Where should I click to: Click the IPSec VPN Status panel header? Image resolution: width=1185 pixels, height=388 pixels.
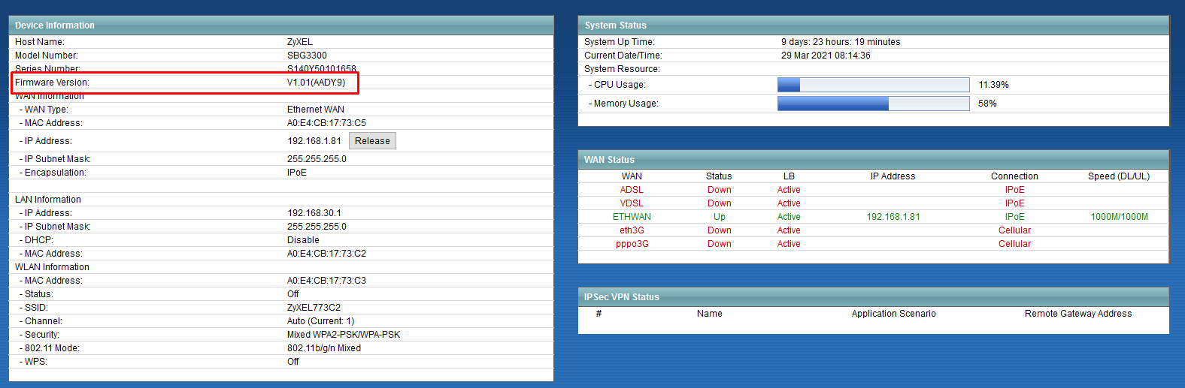coord(874,297)
